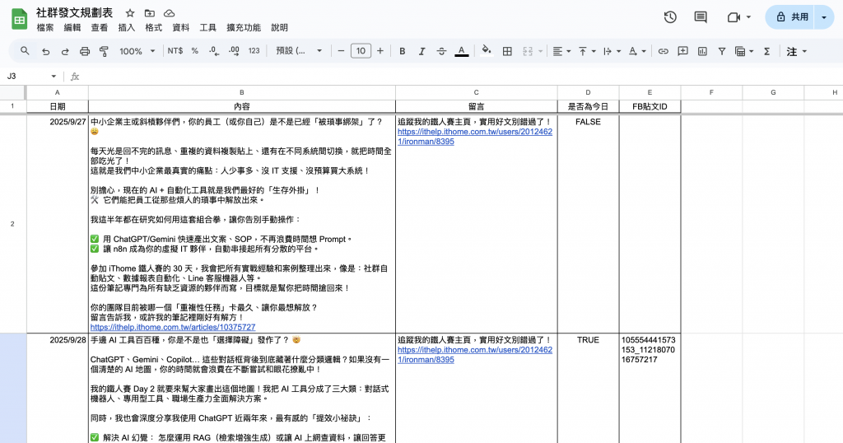Open the 工具 menu
Screen dimensions: 843x443
click(x=207, y=27)
